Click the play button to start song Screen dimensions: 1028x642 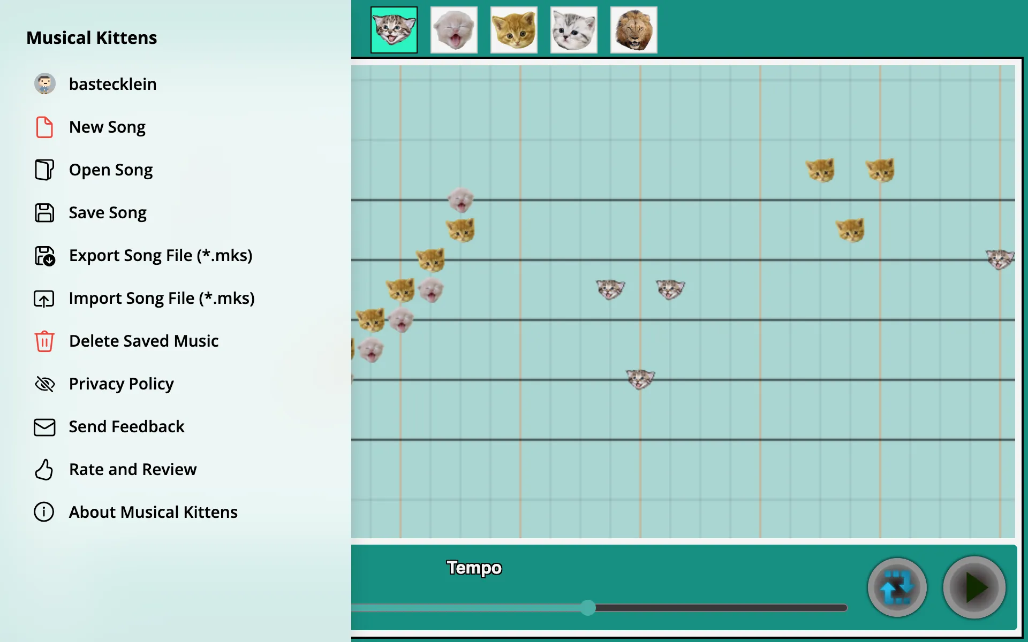[x=974, y=587]
